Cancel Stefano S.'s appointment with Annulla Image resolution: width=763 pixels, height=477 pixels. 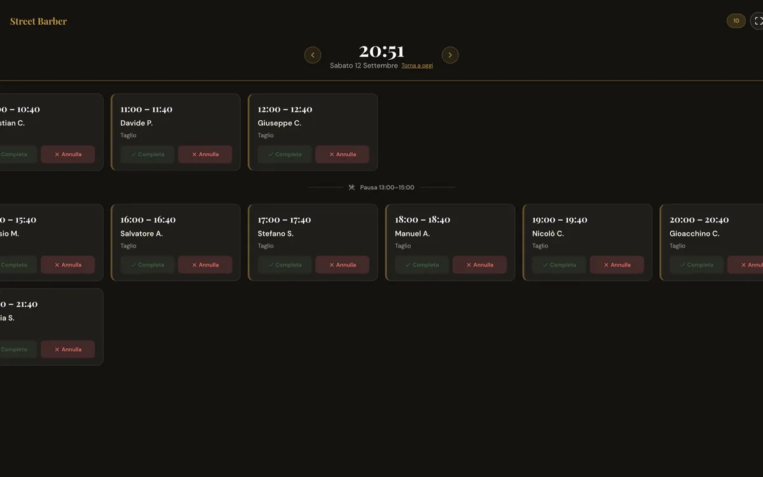click(343, 265)
